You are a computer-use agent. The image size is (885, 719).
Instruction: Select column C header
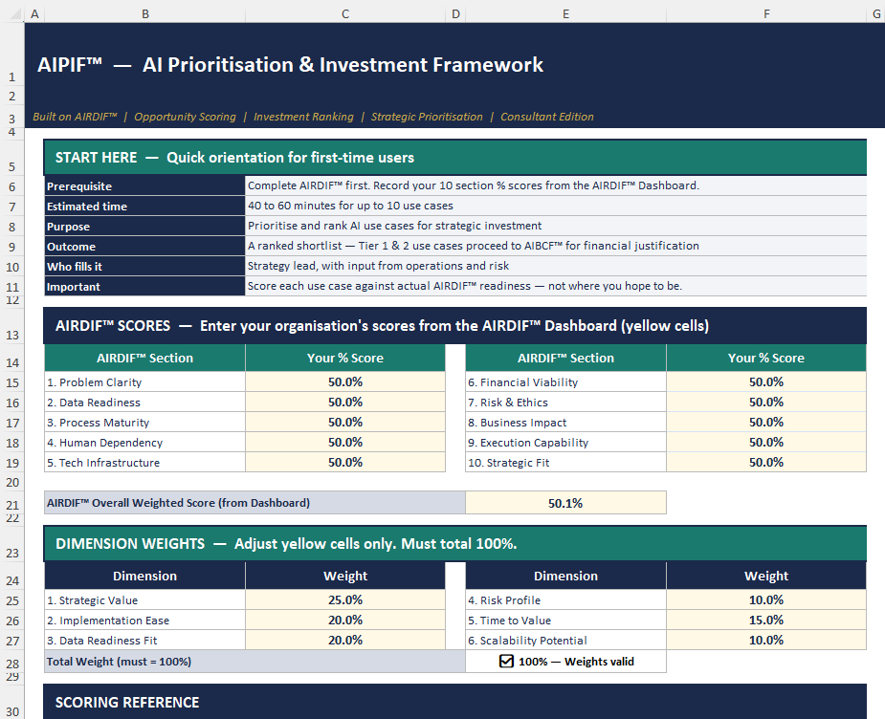click(345, 13)
